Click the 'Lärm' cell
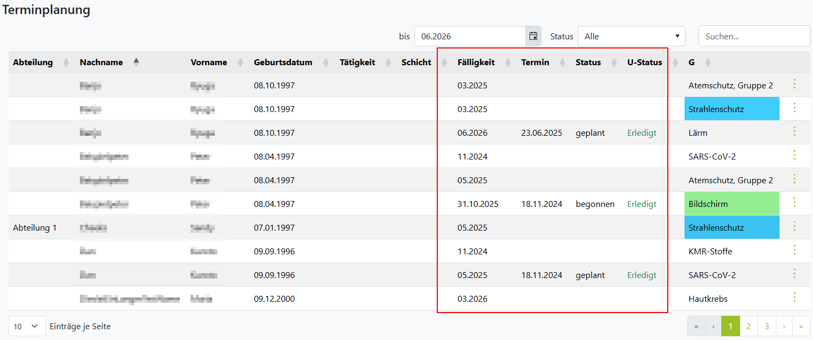This screenshot has width=813, height=340. coord(698,133)
